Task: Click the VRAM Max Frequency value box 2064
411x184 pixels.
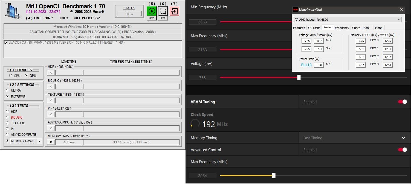Action: (x=202, y=176)
